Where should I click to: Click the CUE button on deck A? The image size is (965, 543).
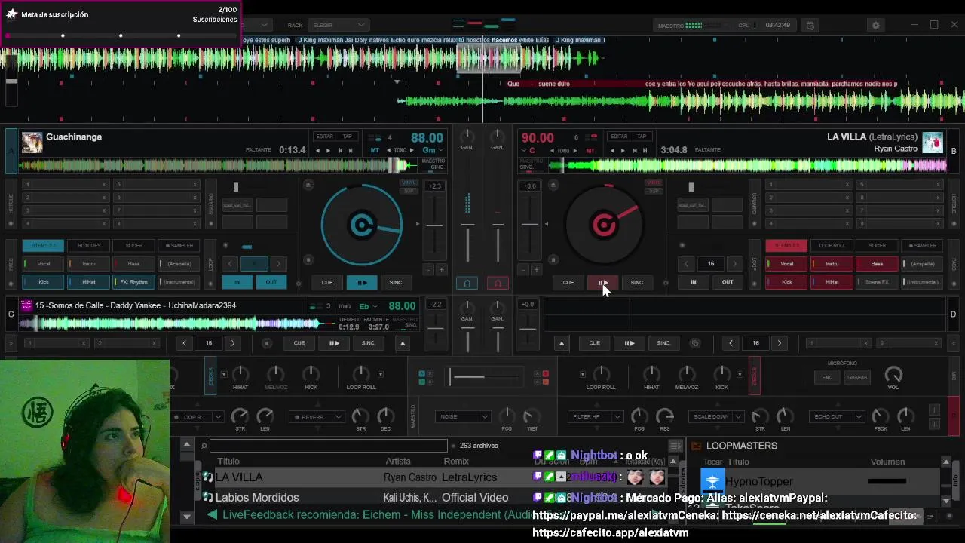[327, 282]
